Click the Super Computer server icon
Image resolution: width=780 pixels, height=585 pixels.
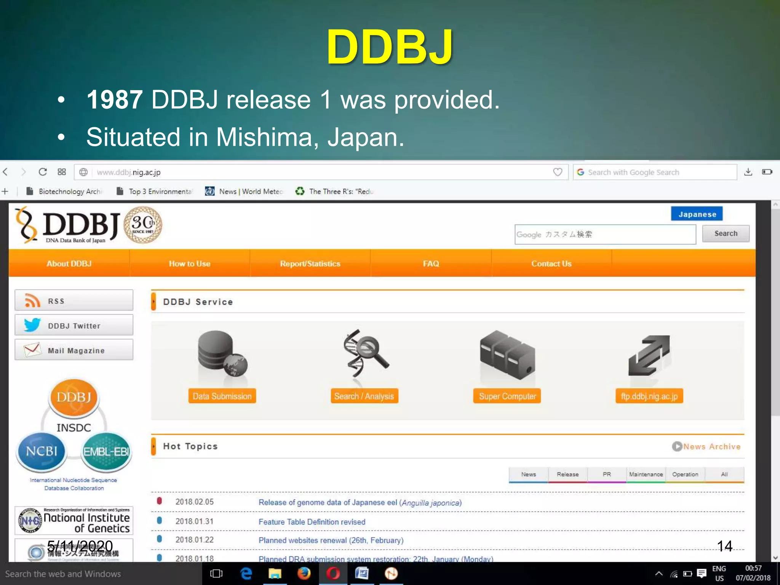[x=507, y=354]
